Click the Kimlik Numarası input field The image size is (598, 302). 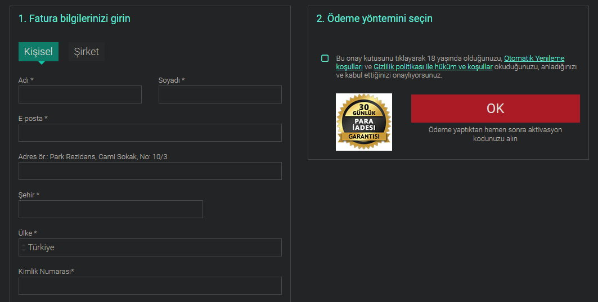point(150,286)
